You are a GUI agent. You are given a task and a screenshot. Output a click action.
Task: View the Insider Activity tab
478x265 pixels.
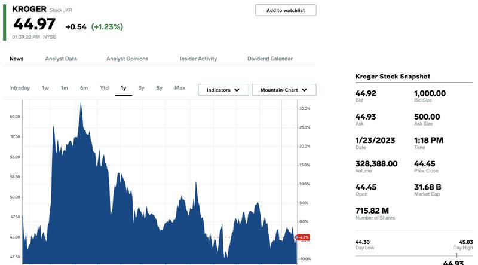(x=198, y=59)
